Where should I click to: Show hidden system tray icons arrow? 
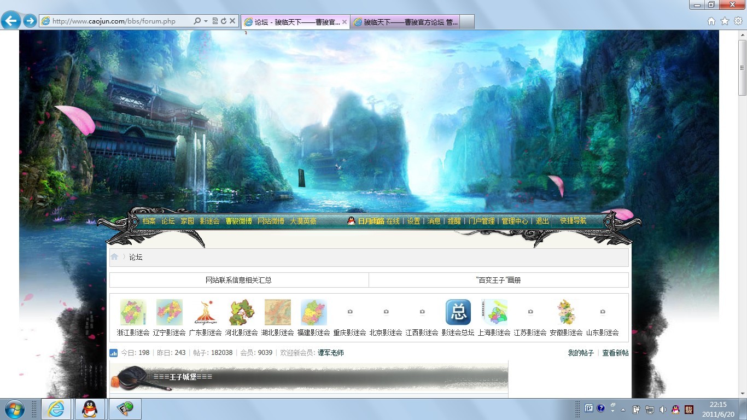coord(623,409)
